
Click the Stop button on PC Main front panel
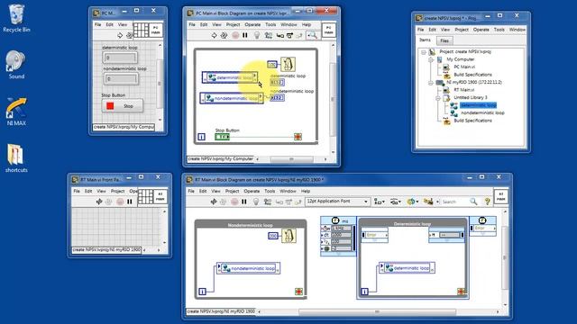[123, 106]
